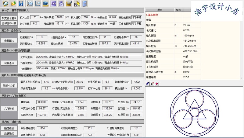Click the 强度校核 button

[9, 128]
